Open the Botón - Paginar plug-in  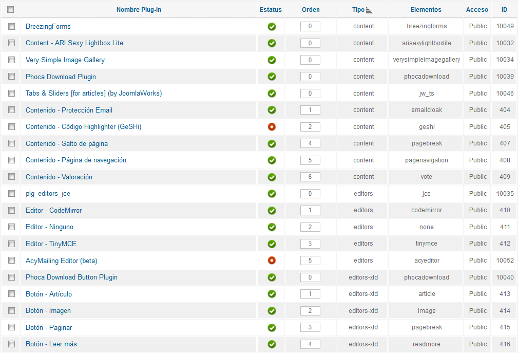tap(49, 327)
